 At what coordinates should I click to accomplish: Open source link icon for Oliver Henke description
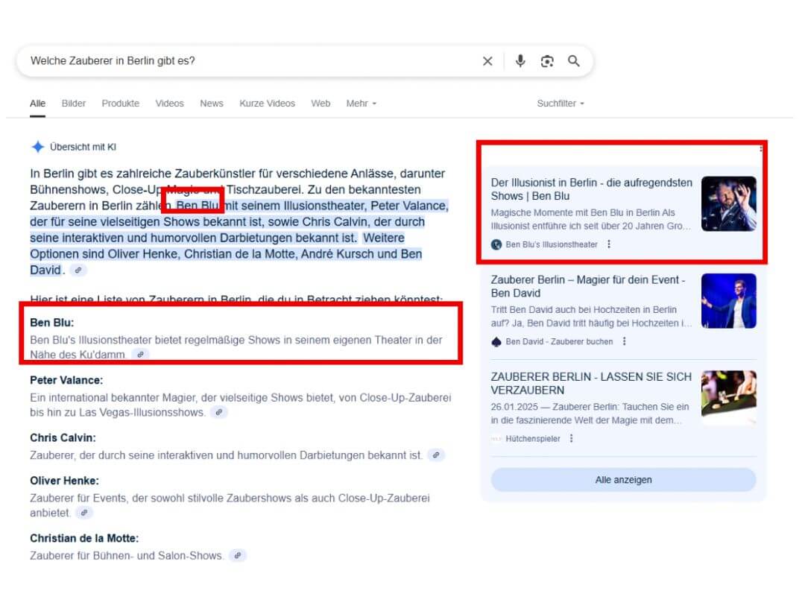click(84, 513)
